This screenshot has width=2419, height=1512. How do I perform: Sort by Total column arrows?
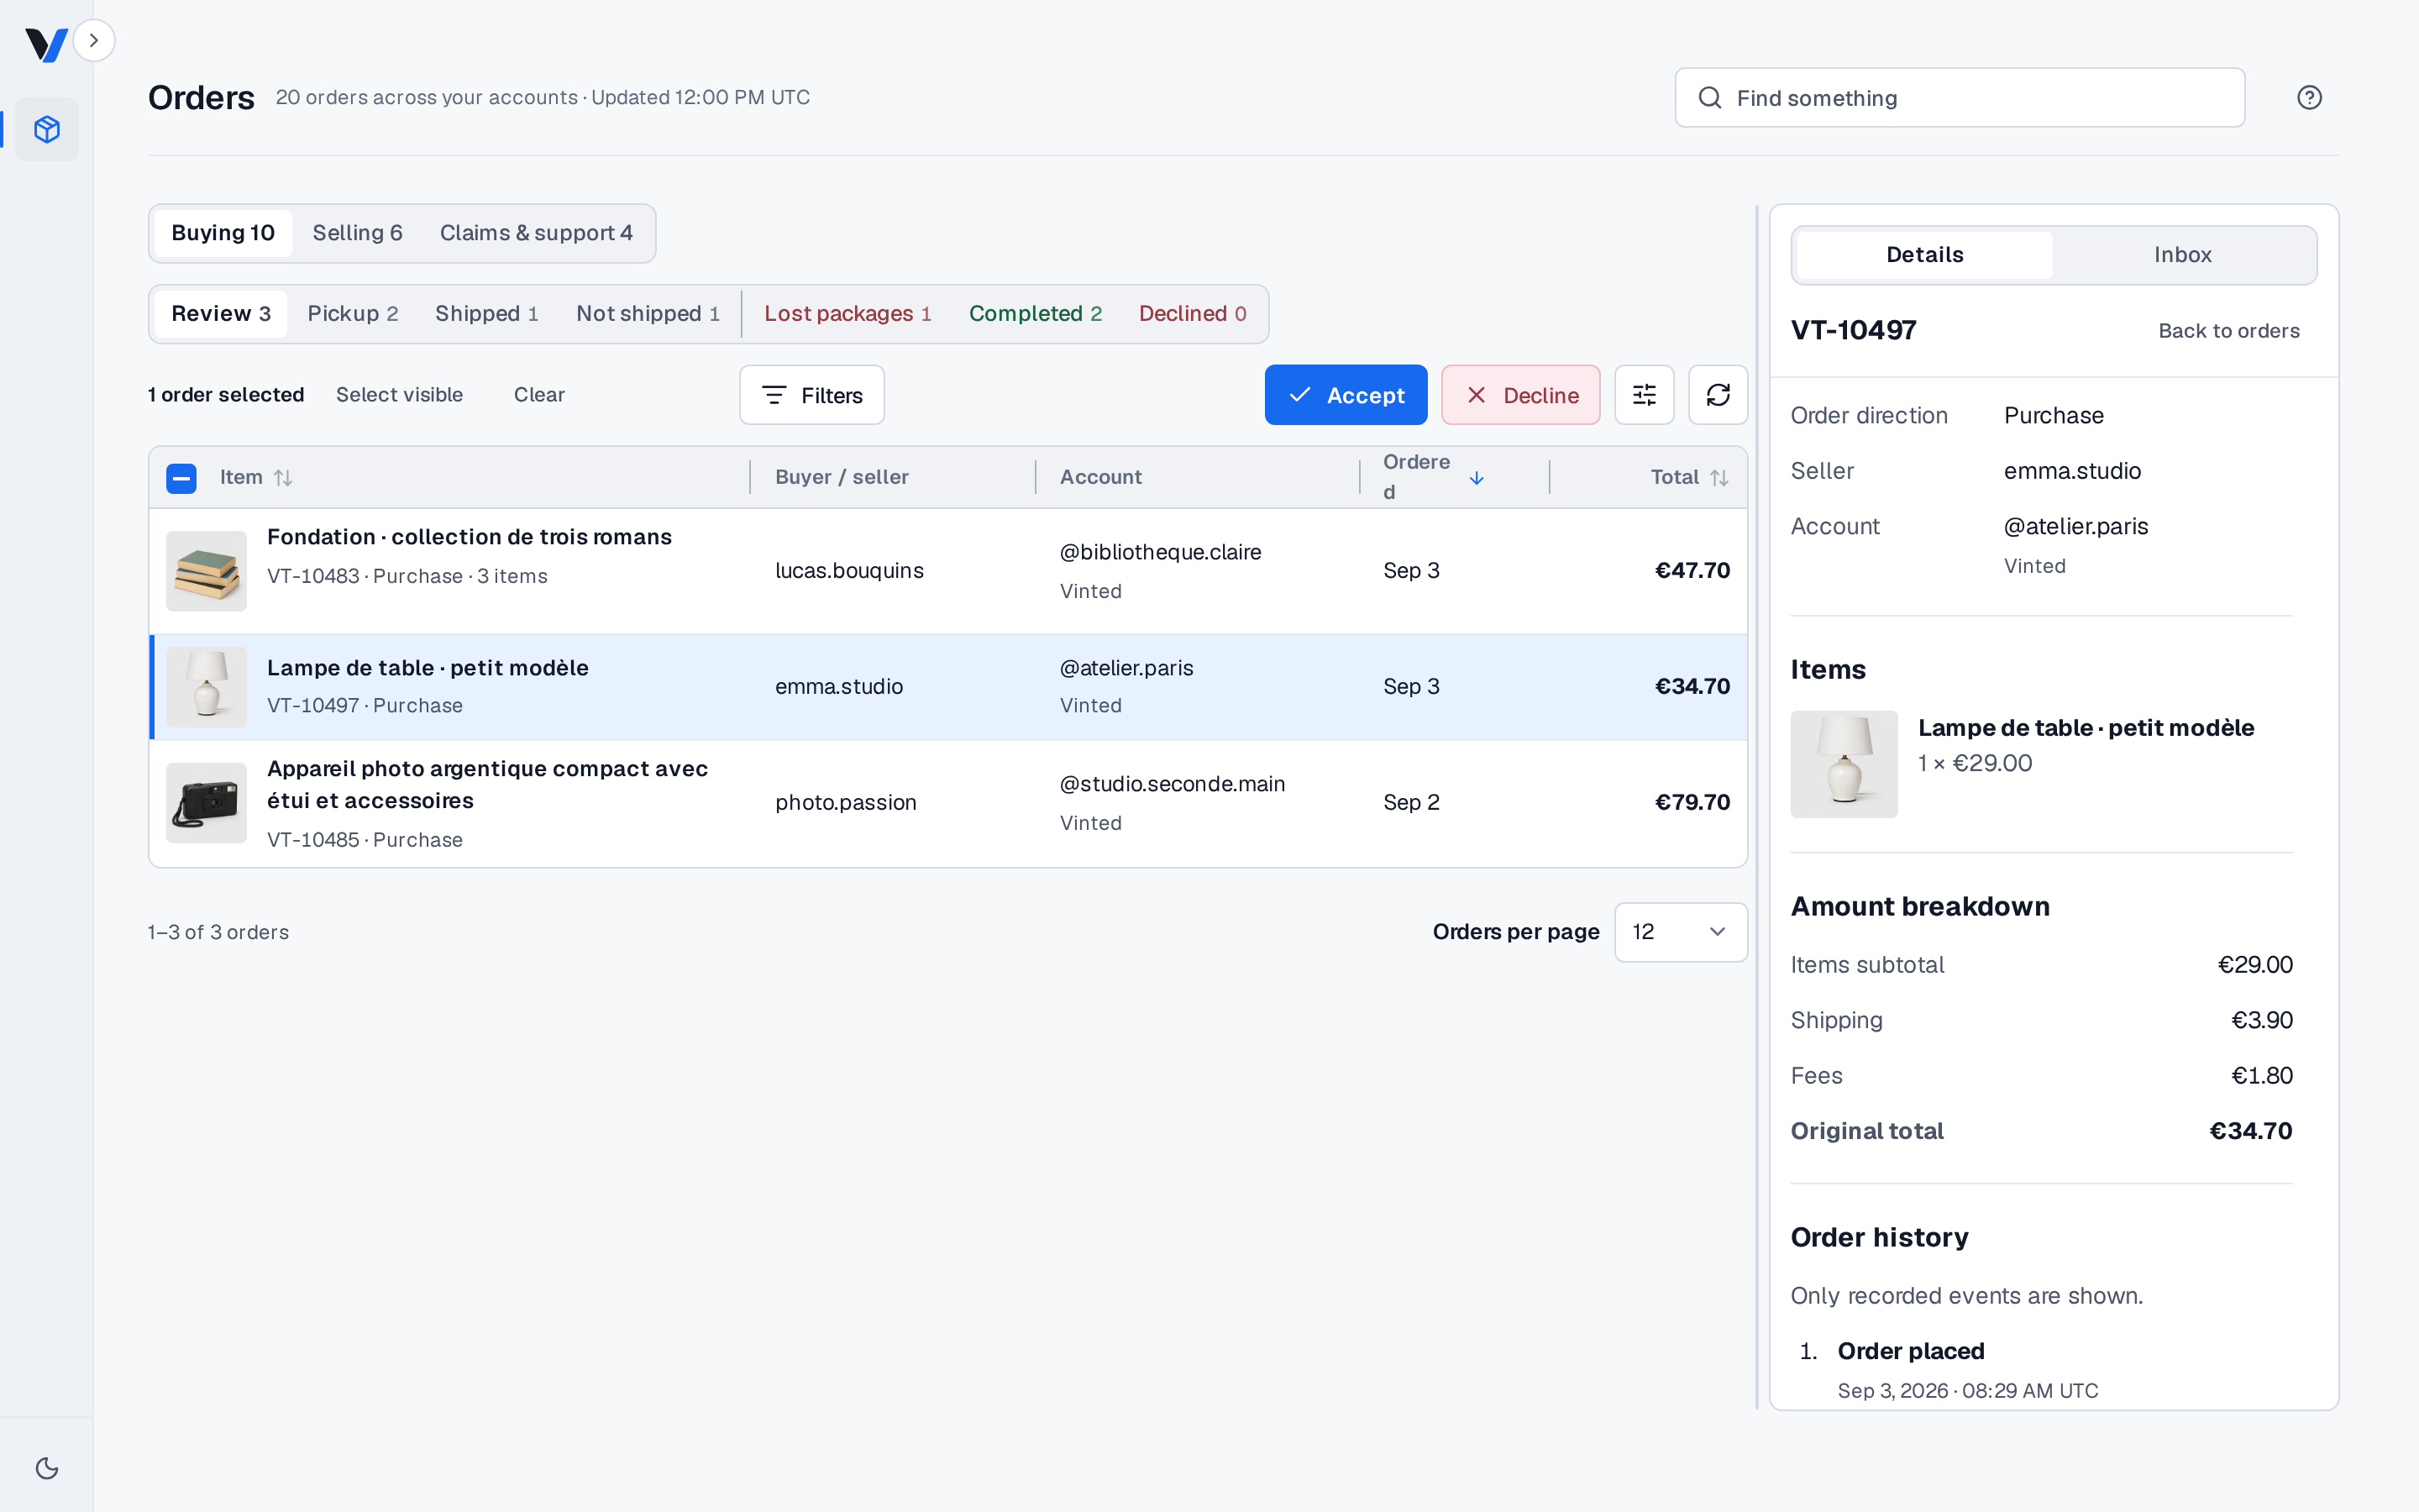[1719, 478]
